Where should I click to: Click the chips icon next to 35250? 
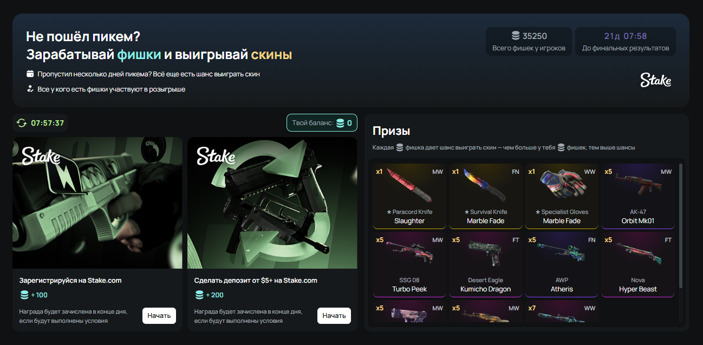click(516, 36)
